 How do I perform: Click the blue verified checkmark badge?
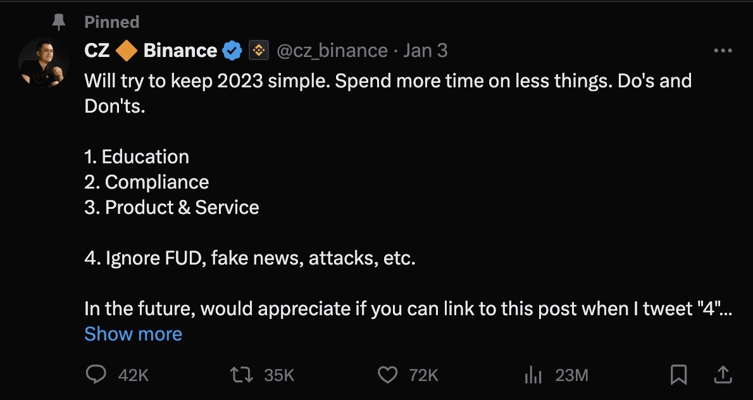click(x=232, y=51)
